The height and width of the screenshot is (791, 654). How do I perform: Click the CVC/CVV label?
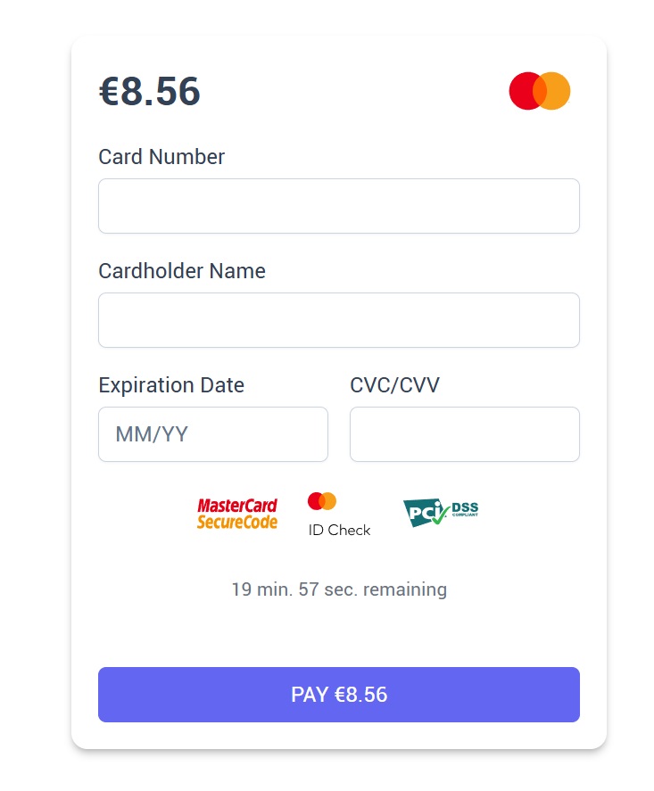394,385
